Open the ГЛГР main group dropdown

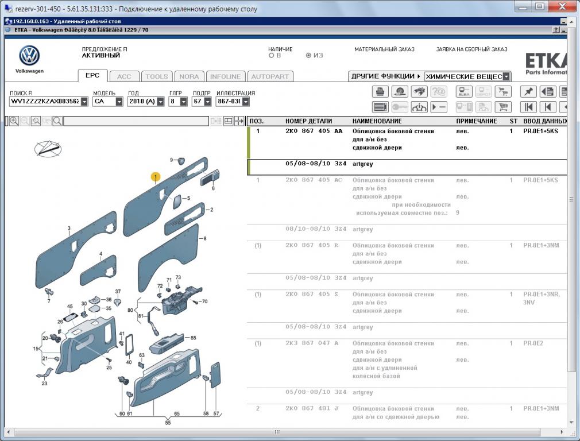coord(183,102)
